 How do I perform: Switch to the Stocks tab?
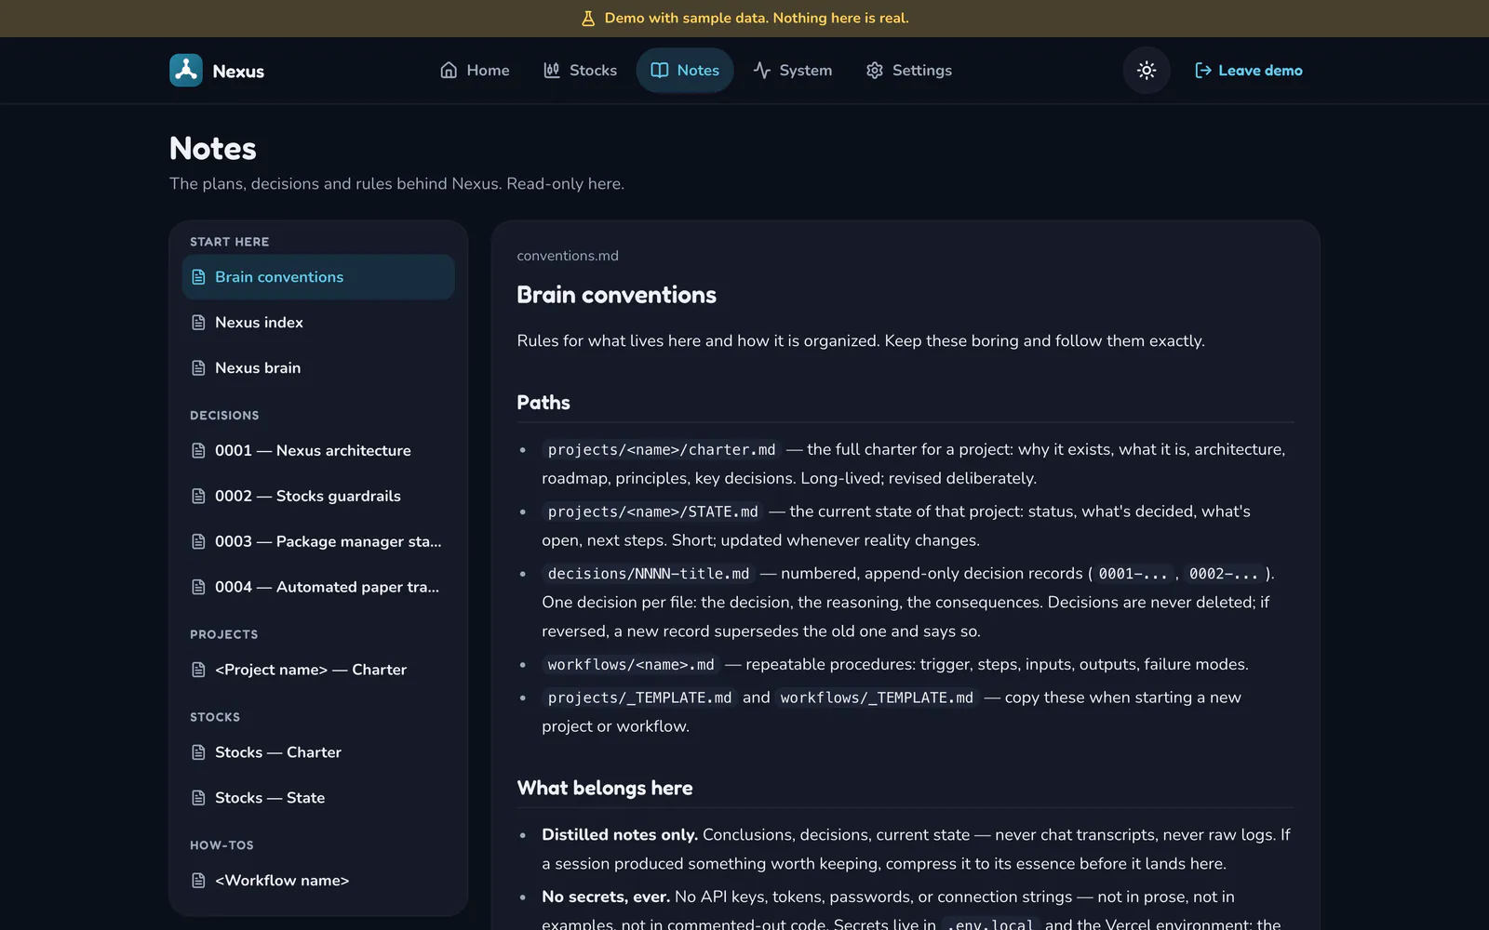[580, 71]
